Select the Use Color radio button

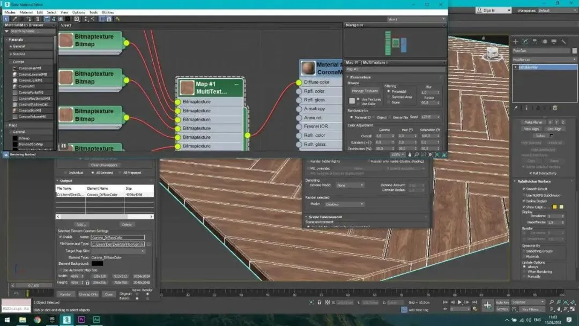(x=358, y=103)
